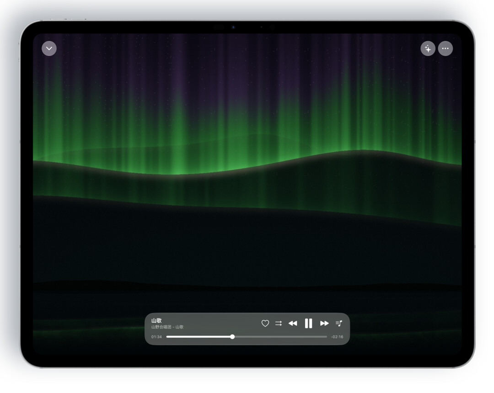Open the play queue list icon

[x=338, y=323]
